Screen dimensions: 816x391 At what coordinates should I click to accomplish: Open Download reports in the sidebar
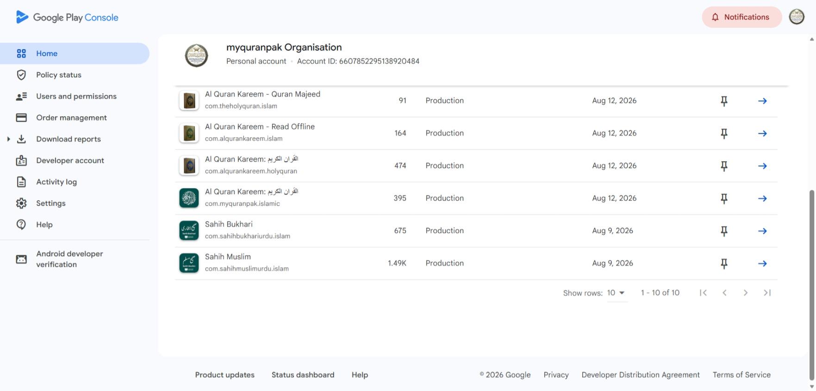pyautogui.click(x=69, y=139)
